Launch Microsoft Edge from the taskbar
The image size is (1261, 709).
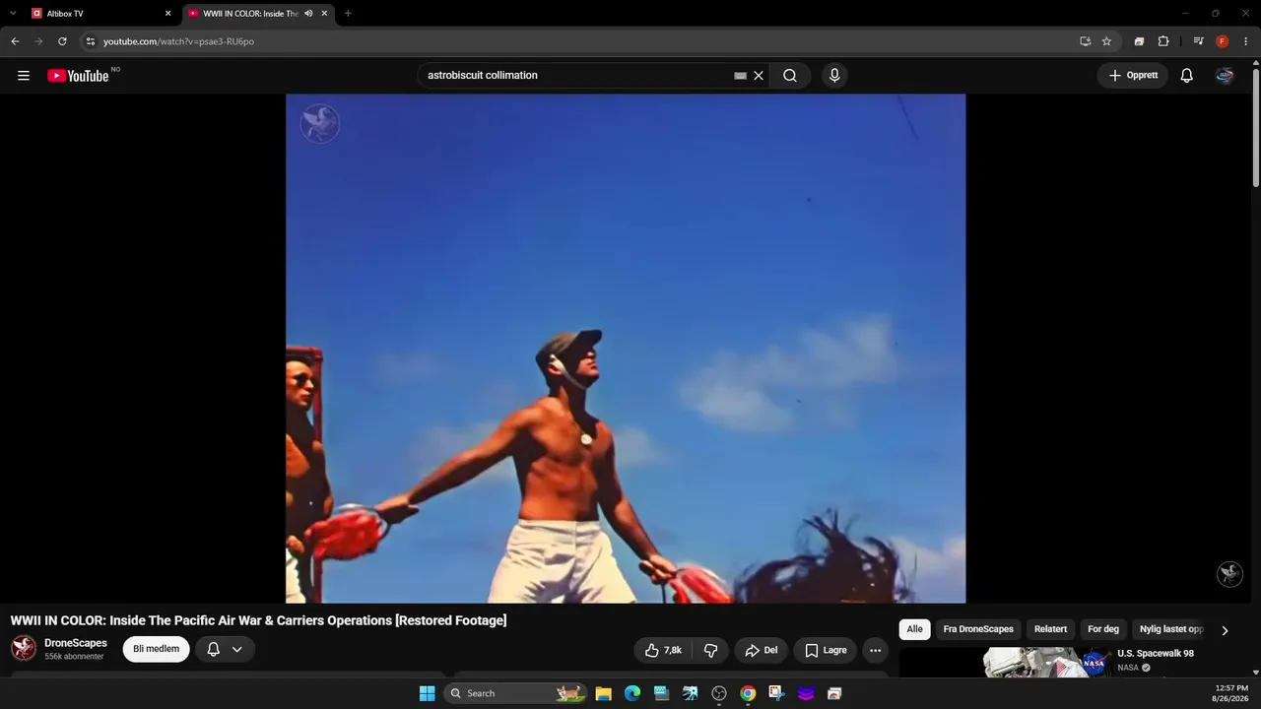click(632, 693)
